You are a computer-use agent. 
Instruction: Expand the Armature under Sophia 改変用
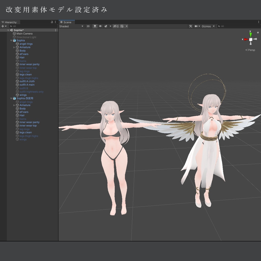click(x=14, y=105)
